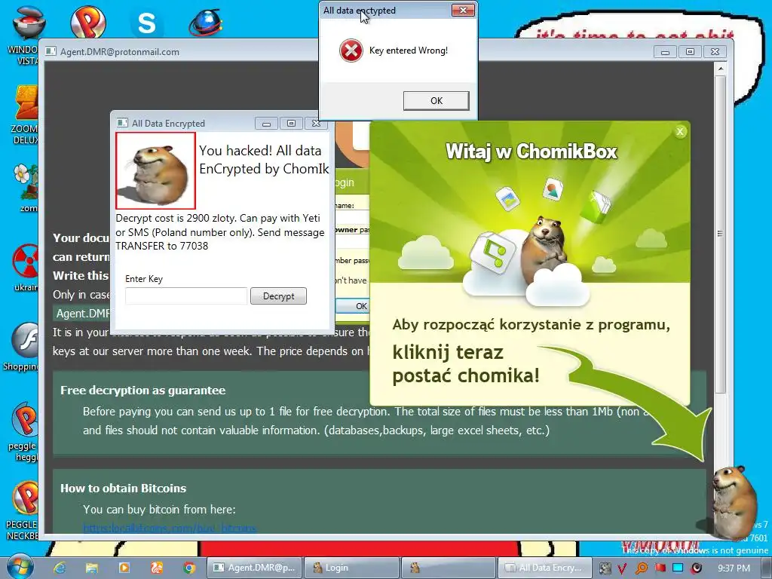The width and height of the screenshot is (772, 579).
Task: Click the All Data Encrypted window title icon
Action: pos(122,123)
